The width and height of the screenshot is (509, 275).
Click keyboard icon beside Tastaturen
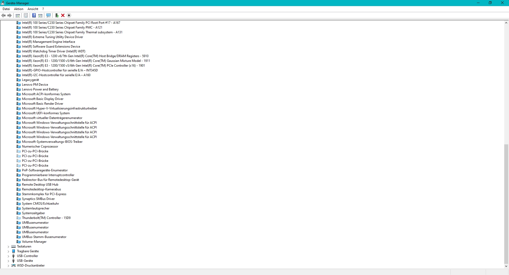click(14, 246)
